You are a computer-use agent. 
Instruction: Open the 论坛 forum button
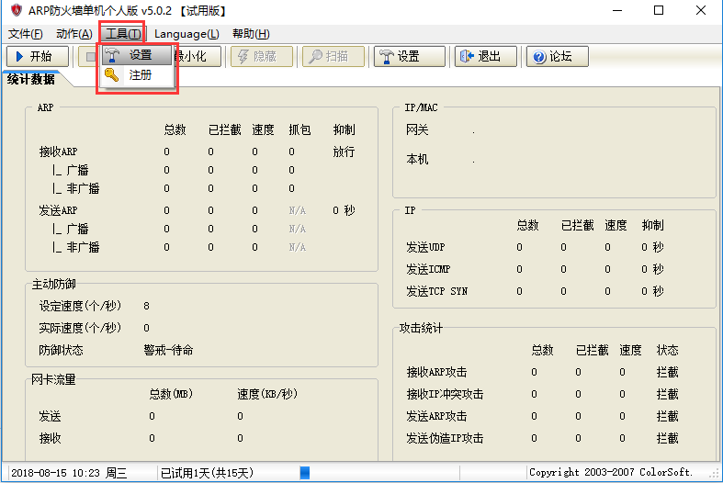[558, 56]
